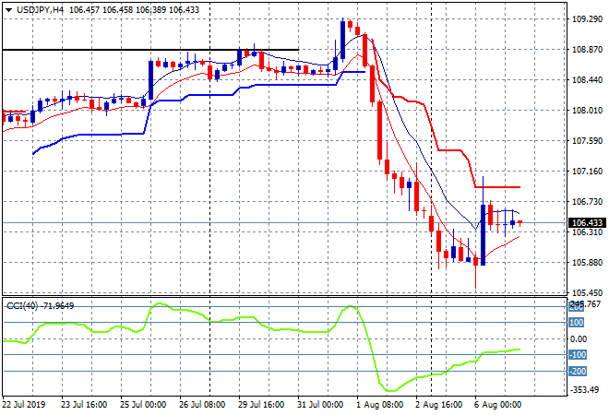Click the 25 Jul 00:00 time label
This screenshot has height=415, width=609.
(143, 405)
